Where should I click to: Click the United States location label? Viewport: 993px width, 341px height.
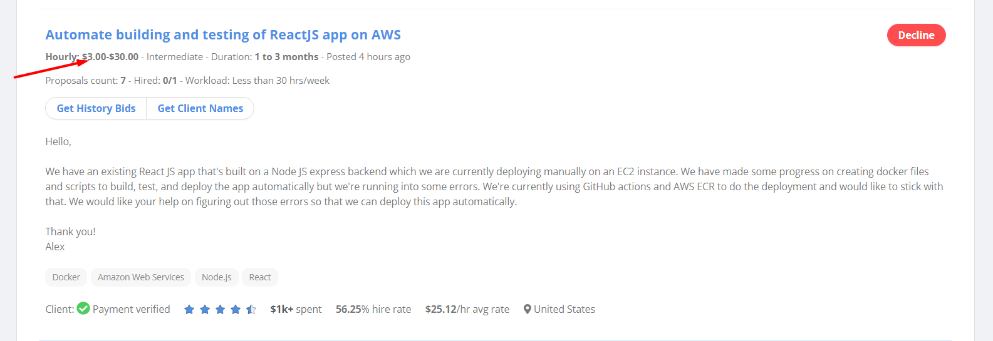[x=564, y=309]
